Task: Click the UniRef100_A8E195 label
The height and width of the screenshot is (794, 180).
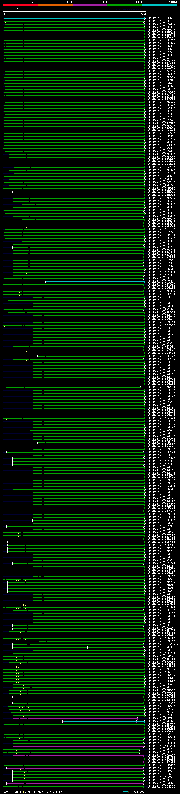Action: pos(161,740)
